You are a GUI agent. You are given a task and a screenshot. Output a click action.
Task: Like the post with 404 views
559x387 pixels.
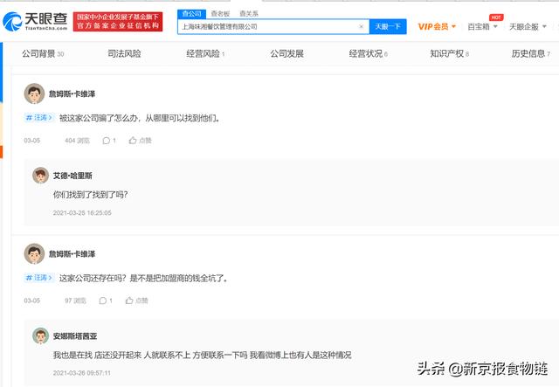pyautogui.click(x=140, y=141)
